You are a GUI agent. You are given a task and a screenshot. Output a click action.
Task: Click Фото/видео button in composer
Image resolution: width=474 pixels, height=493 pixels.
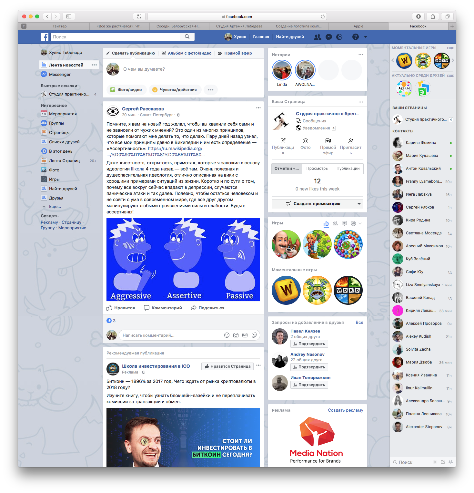point(126,89)
